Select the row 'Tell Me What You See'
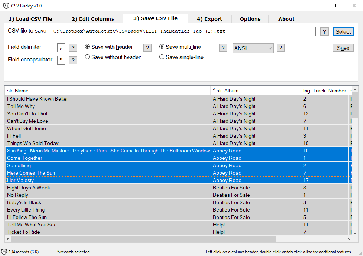This screenshot has width=363, height=256. pyautogui.click(x=178, y=225)
